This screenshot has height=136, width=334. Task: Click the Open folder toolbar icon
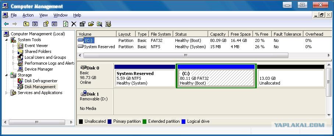click(x=91, y=24)
